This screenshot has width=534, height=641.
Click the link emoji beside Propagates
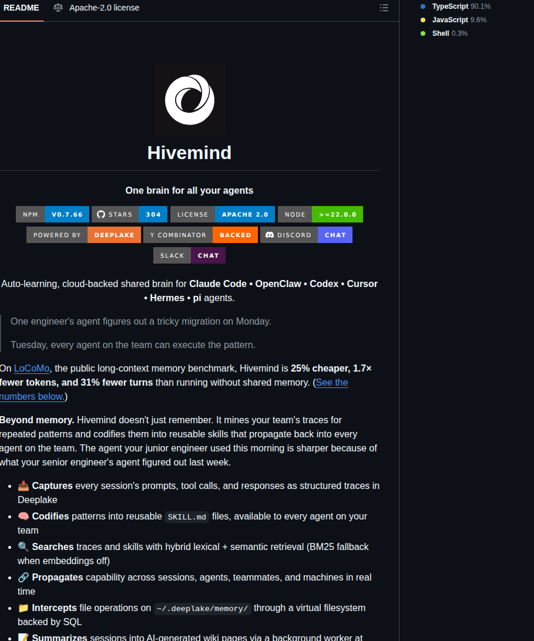pos(23,577)
